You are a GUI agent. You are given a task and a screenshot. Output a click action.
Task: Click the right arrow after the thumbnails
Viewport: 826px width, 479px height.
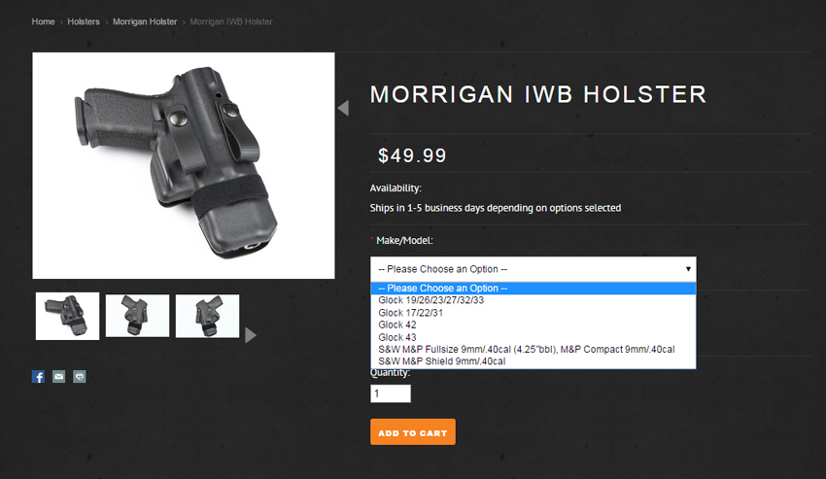point(251,335)
